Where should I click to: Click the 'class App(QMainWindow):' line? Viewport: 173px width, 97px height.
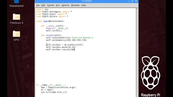[x=50, y=21]
